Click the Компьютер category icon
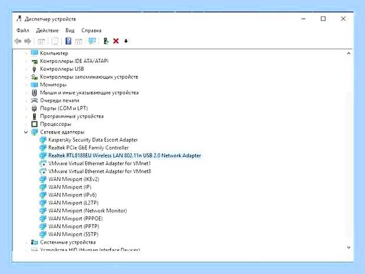This screenshot has width=365, height=274. pos(34,53)
